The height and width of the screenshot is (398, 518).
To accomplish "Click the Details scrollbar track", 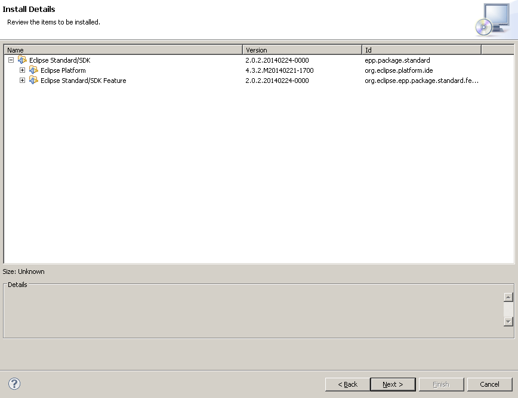I will [508, 309].
